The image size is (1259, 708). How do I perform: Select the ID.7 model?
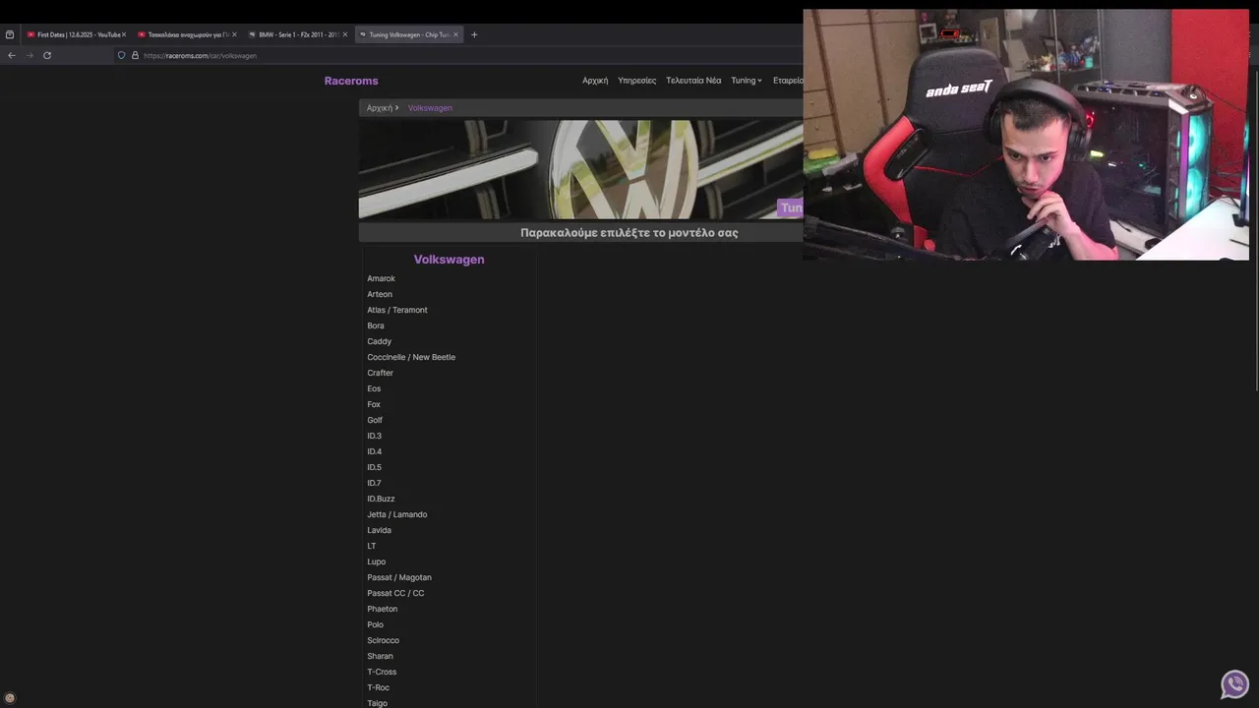coord(374,483)
